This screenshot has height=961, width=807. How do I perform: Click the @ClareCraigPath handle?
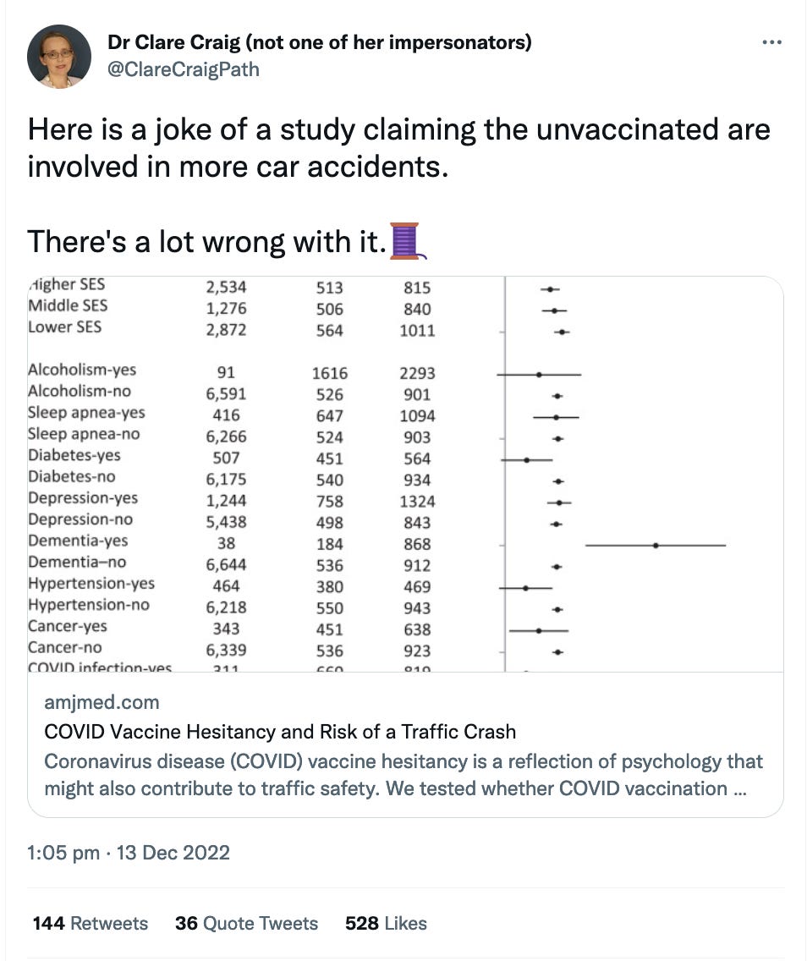[x=184, y=69]
